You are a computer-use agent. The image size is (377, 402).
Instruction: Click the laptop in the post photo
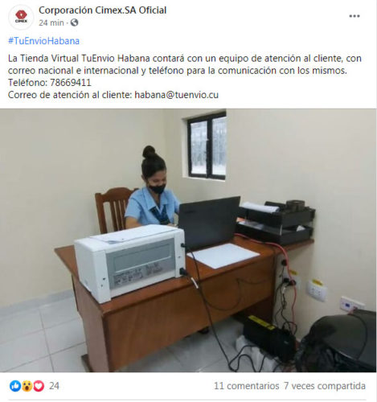(209, 222)
